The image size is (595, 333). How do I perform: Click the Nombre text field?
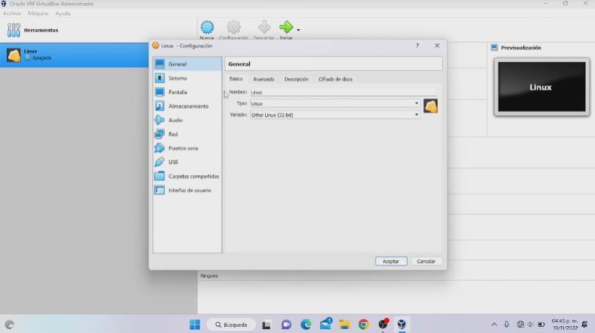[343, 92]
